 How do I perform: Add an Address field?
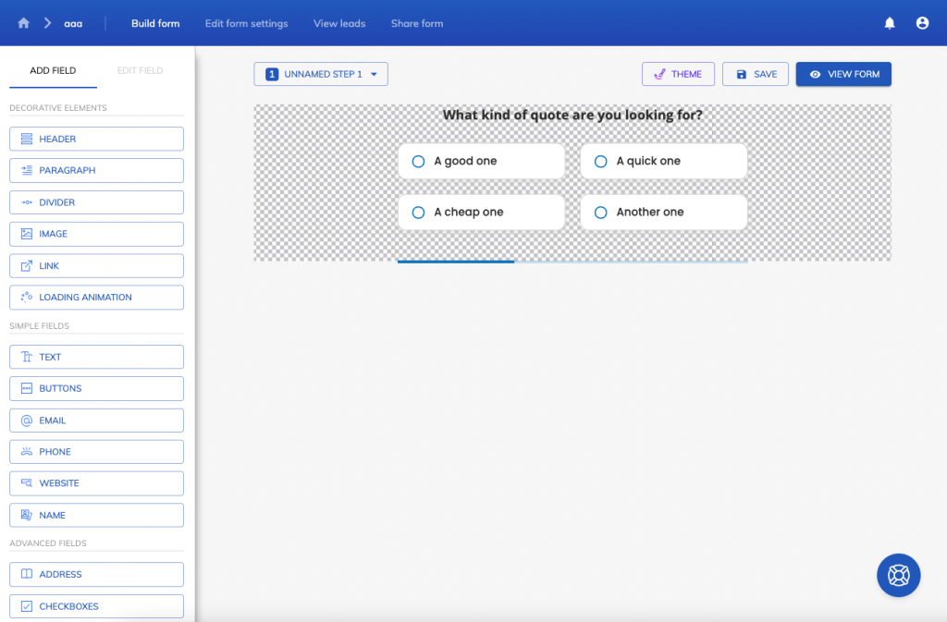click(96, 574)
